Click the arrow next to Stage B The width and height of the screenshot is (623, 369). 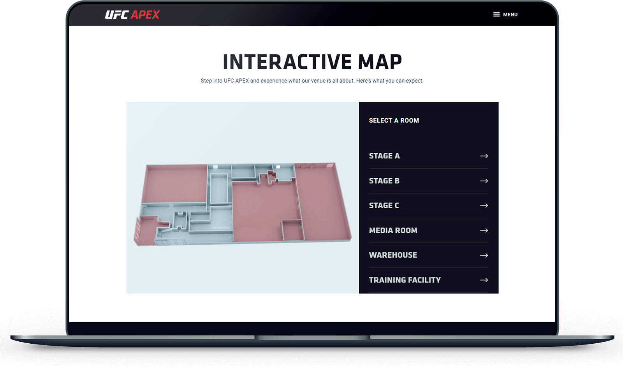[x=484, y=181]
